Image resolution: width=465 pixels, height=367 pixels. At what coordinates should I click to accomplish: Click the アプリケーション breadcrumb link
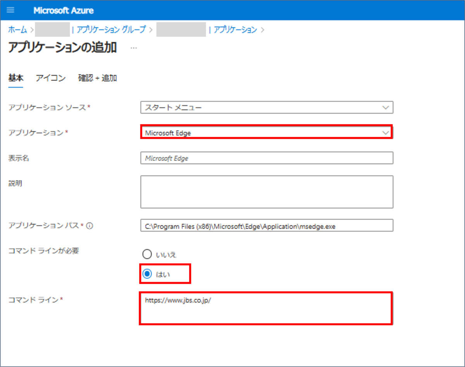coord(235,29)
